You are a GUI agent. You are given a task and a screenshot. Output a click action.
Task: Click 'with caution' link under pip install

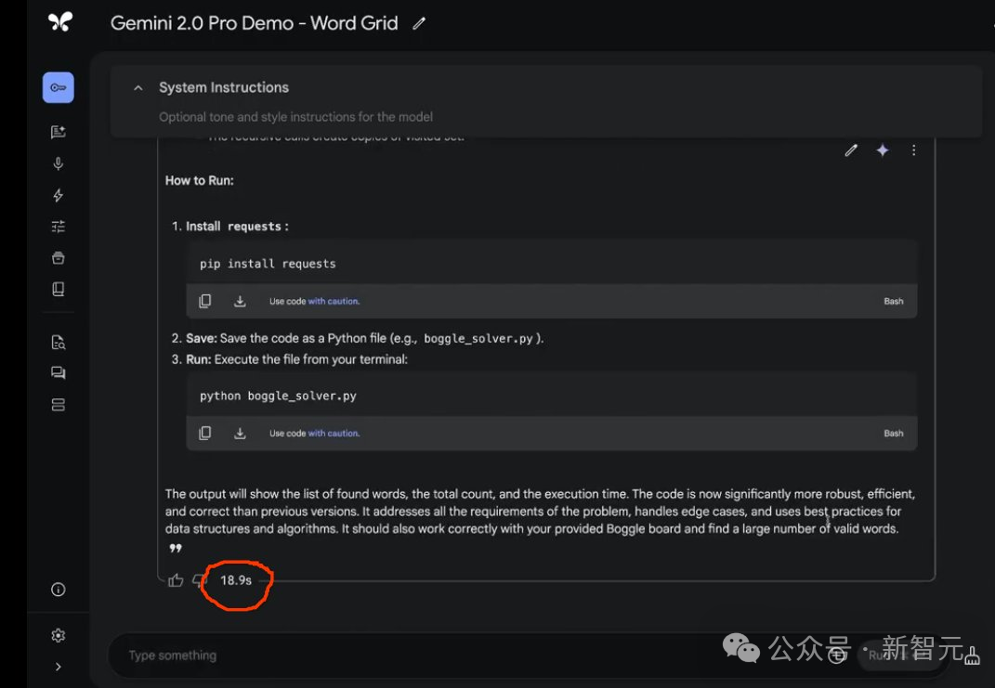pos(334,301)
